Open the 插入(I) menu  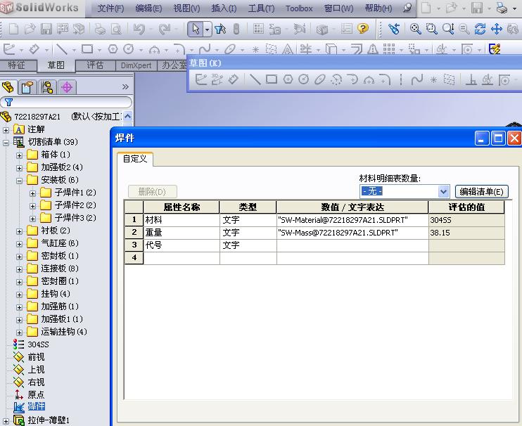pyautogui.click(x=224, y=8)
